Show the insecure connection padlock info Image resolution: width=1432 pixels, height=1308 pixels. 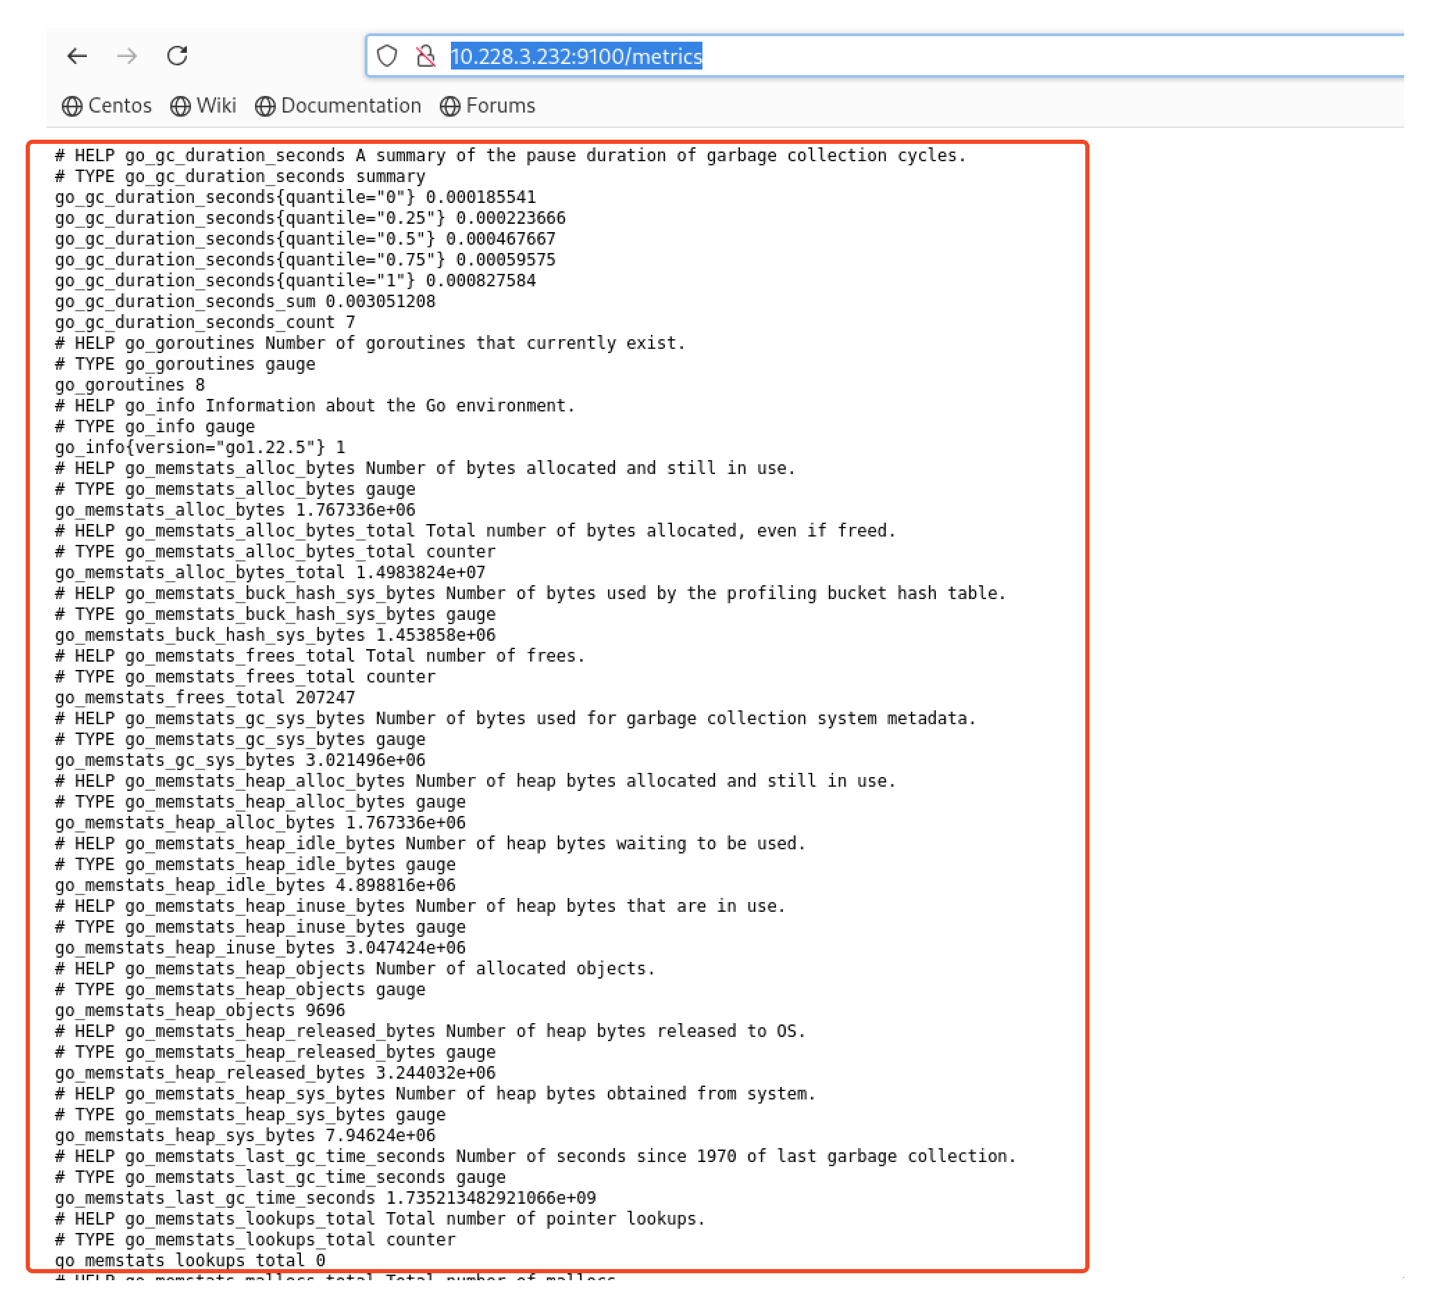click(x=426, y=56)
